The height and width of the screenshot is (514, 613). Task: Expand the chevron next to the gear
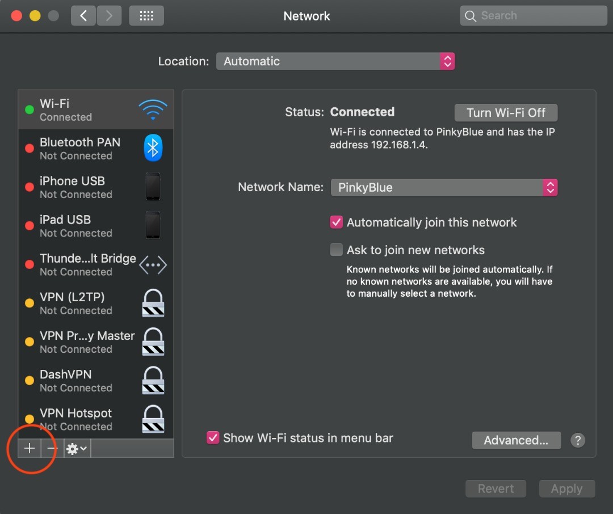pyautogui.click(x=83, y=448)
